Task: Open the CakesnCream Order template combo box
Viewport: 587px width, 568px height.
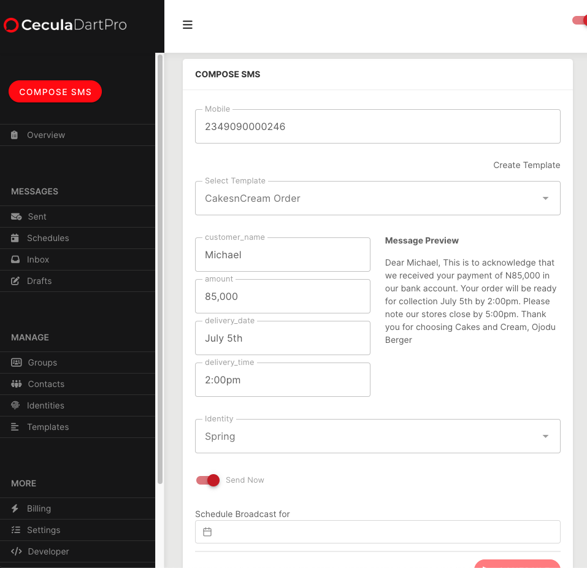Action: pyautogui.click(x=377, y=198)
